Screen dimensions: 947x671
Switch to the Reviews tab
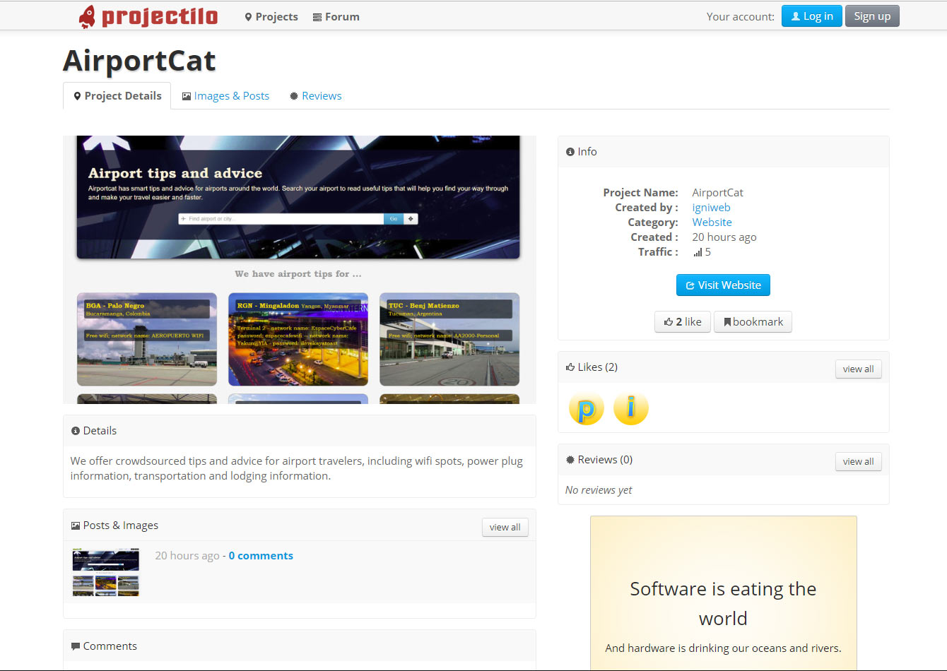[315, 96]
